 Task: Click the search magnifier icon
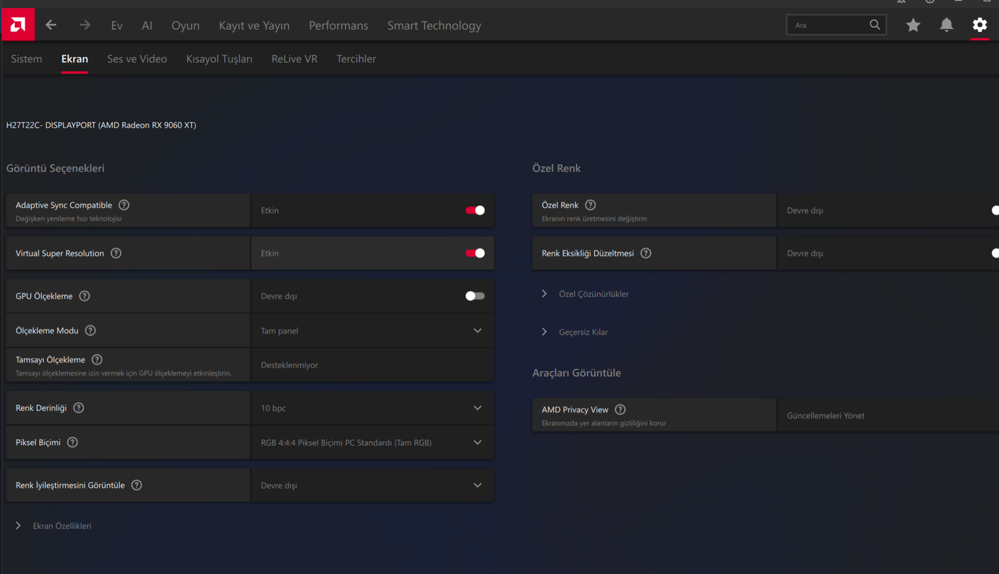tap(875, 25)
